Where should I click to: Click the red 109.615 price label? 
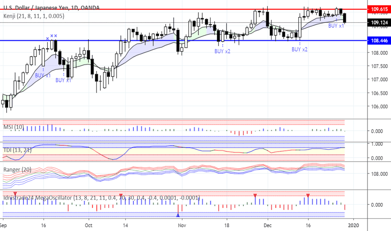pos(378,9)
